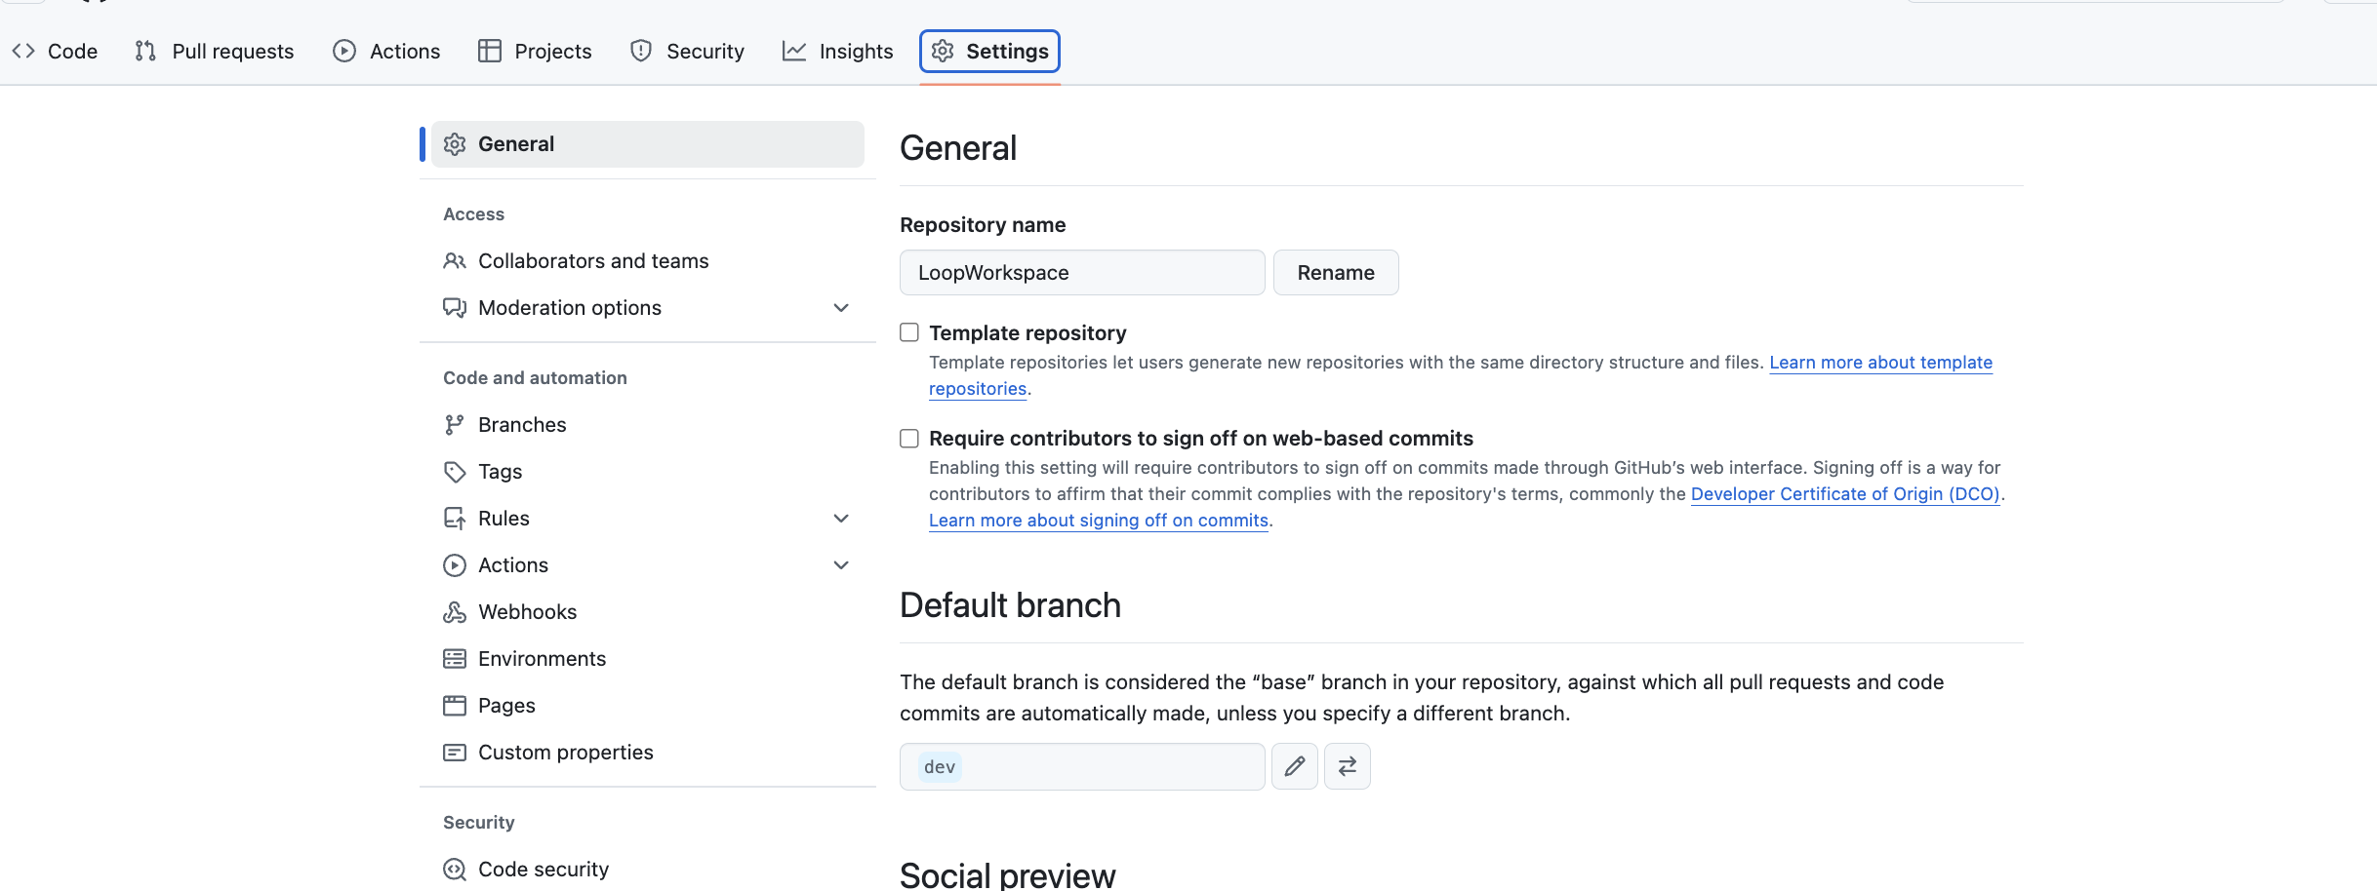Expand the Moderation options section
The image size is (2377, 891).
[x=841, y=308]
